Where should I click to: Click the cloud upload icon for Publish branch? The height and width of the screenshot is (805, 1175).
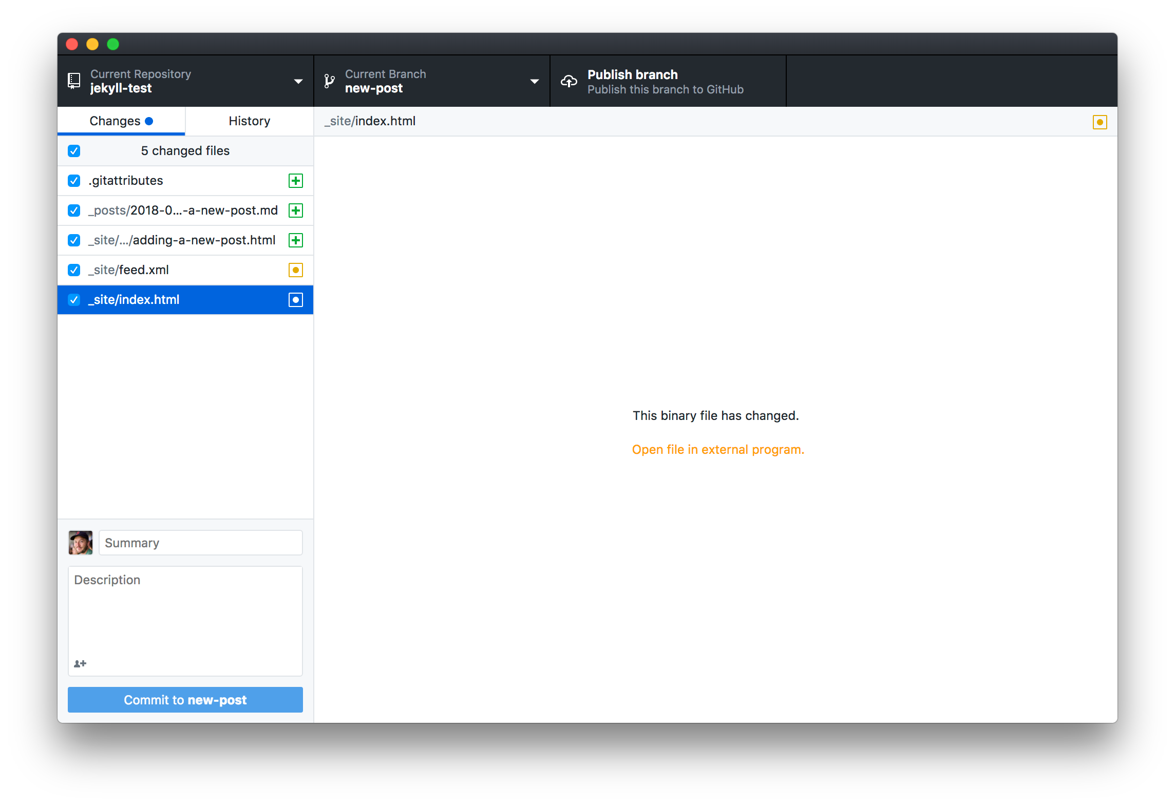pyautogui.click(x=568, y=81)
